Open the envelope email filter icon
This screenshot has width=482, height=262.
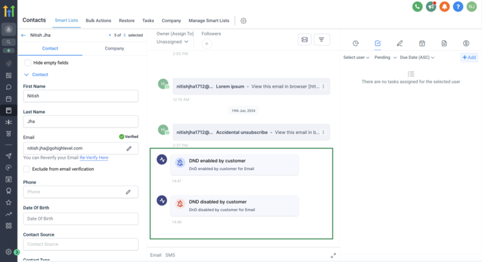click(x=305, y=40)
